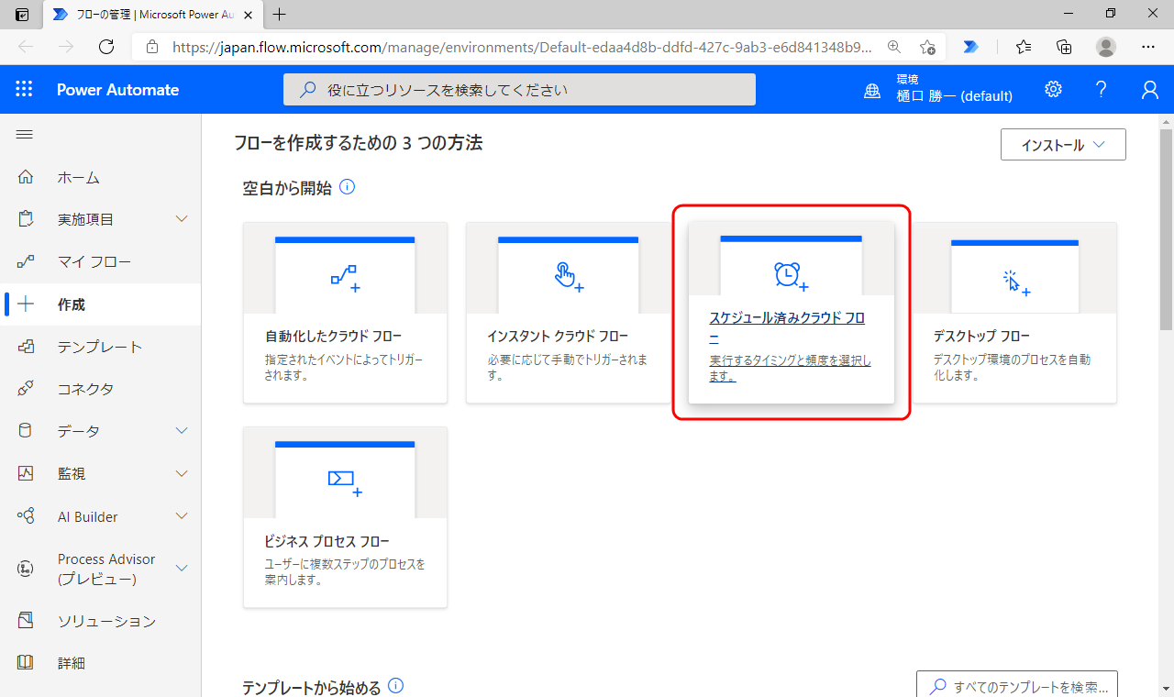Select 詳細 in navigation
Viewport: 1174px width, 697px height.
[x=72, y=662]
